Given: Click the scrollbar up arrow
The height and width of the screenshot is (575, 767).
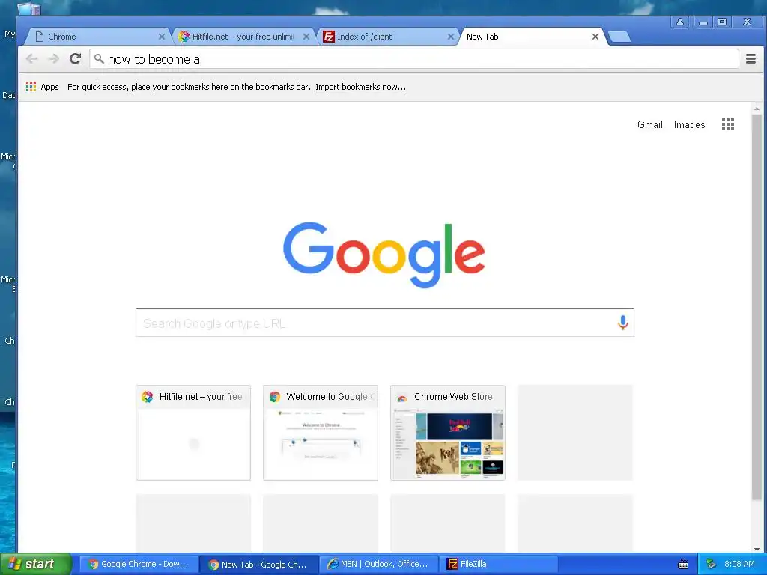Looking at the screenshot, I should click(757, 109).
